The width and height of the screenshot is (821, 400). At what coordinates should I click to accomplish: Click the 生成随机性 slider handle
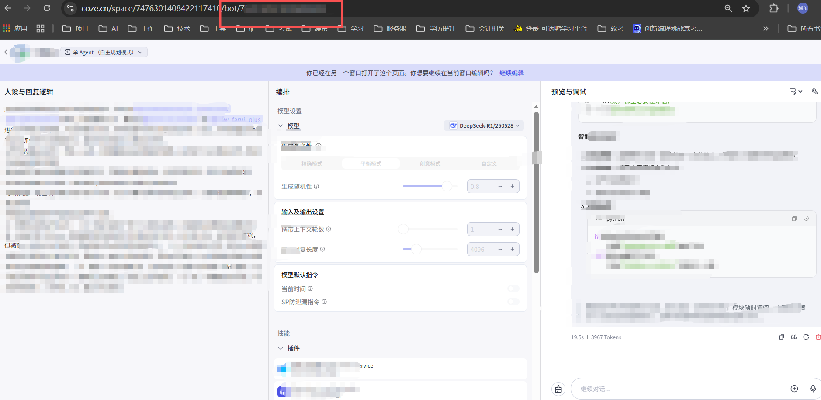point(447,186)
